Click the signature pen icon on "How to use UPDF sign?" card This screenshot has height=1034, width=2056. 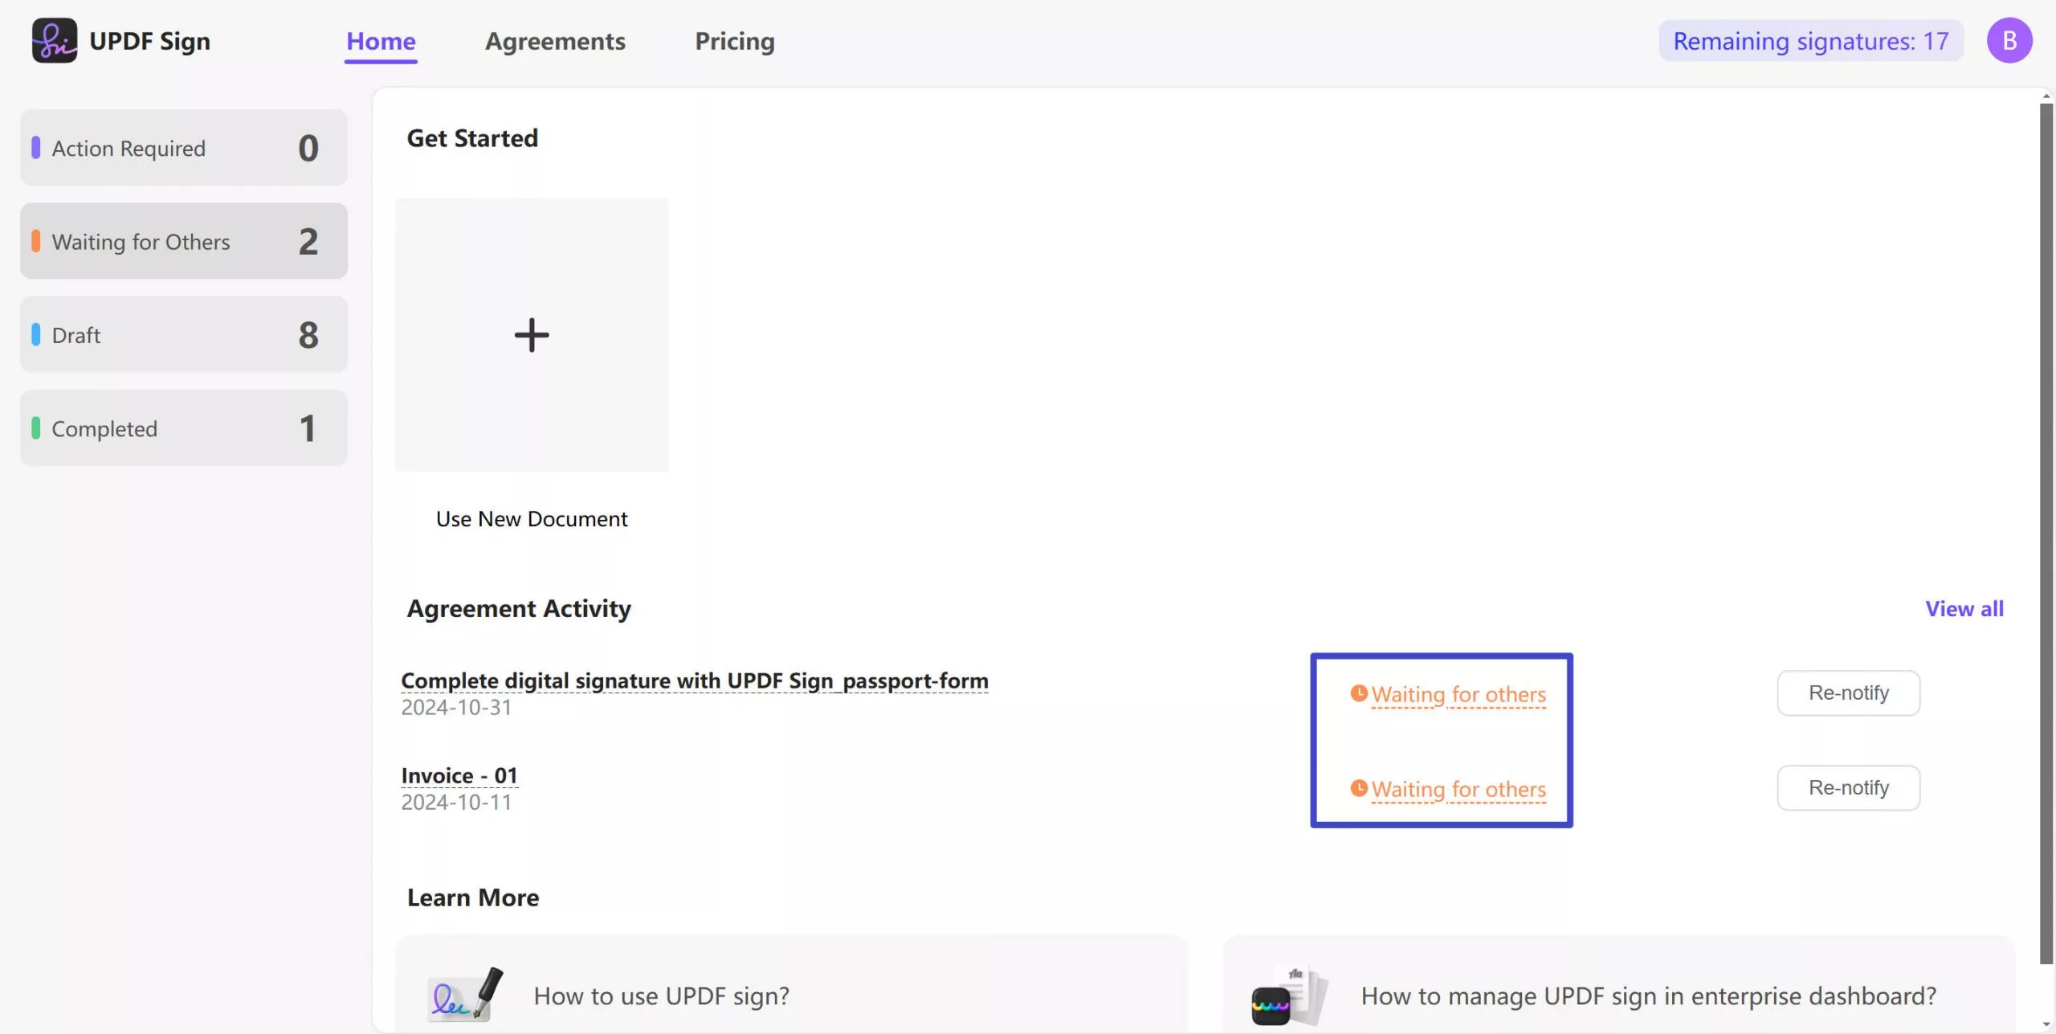(x=464, y=995)
